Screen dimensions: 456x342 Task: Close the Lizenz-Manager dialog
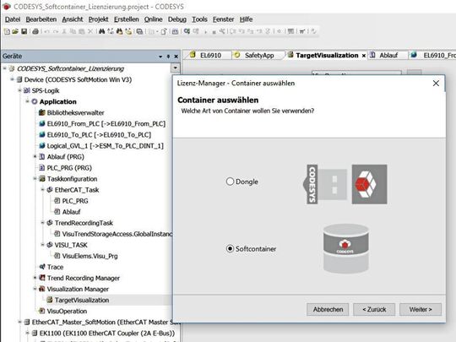(x=436, y=84)
